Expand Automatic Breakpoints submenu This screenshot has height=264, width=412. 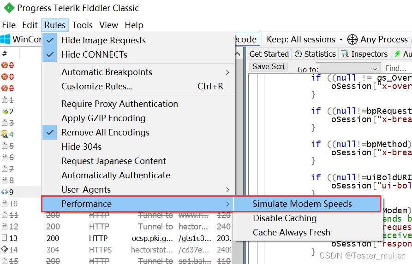(138, 72)
